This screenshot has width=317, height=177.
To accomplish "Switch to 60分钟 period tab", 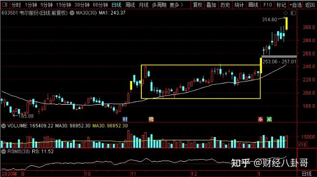I will [100, 5].
